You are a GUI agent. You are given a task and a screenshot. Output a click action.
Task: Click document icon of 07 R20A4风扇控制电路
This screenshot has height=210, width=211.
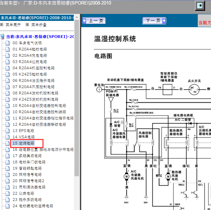point(8,87)
